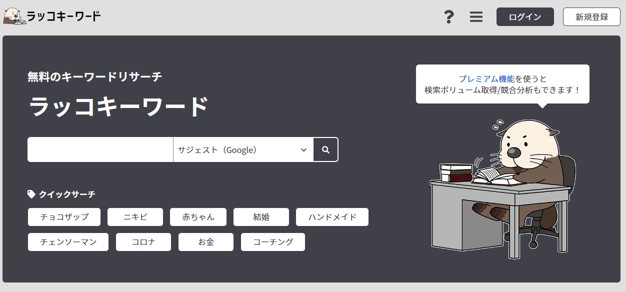
Task: Select quick search お金
Action: coord(206,242)
